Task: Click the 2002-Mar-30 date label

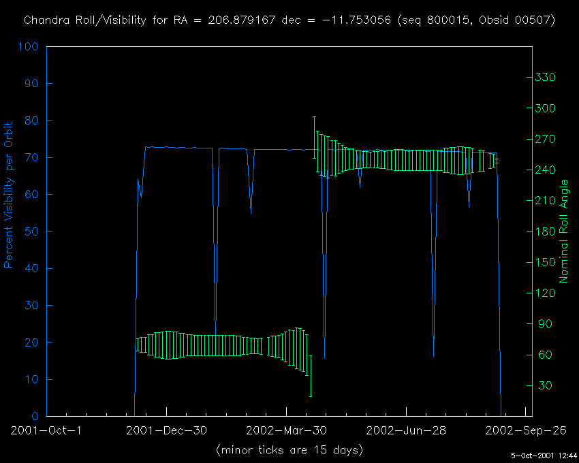Action: [x=286, y=430]
